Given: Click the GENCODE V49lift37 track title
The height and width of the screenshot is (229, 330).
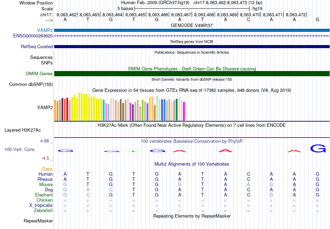Looking at the screenshot, I should [192, 25].
